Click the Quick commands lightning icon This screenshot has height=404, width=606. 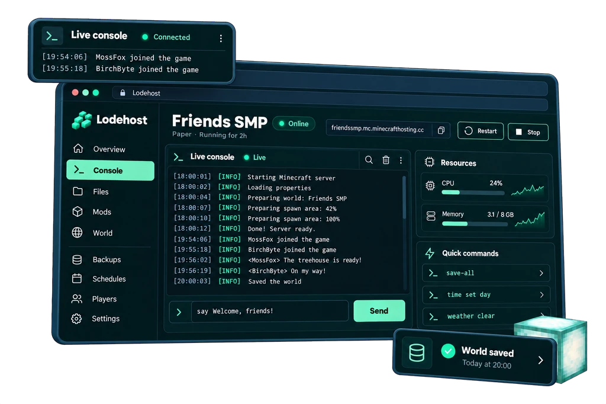430,254
